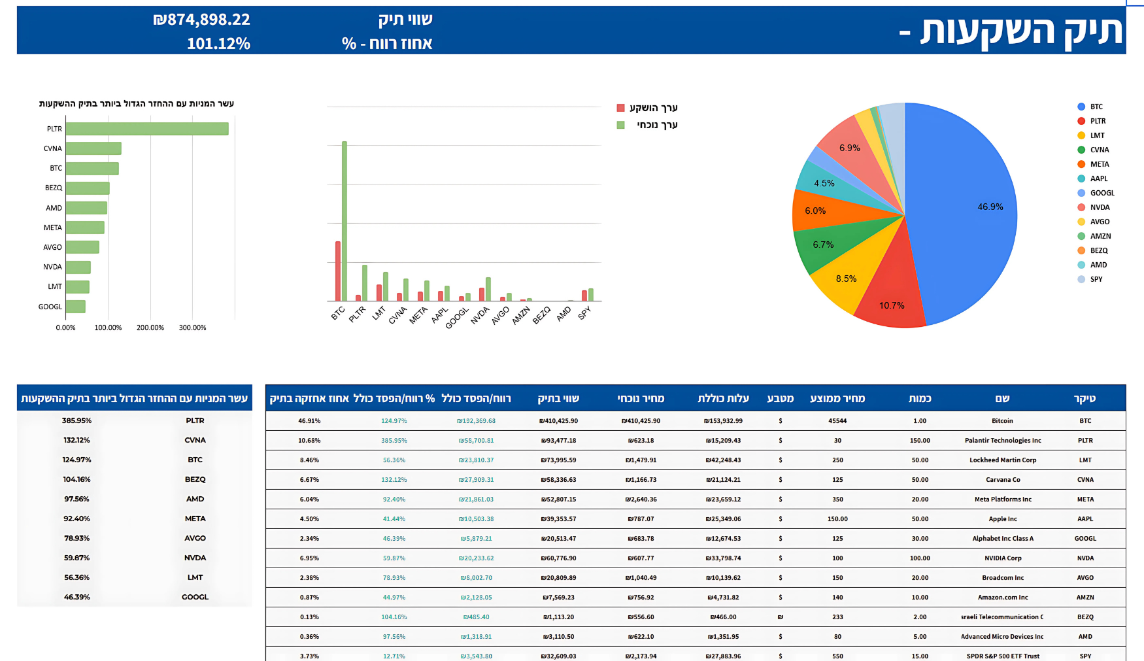
Task: Click the red PLTR legend dot
Action: pyautogui.click(x=1081, y=121)
